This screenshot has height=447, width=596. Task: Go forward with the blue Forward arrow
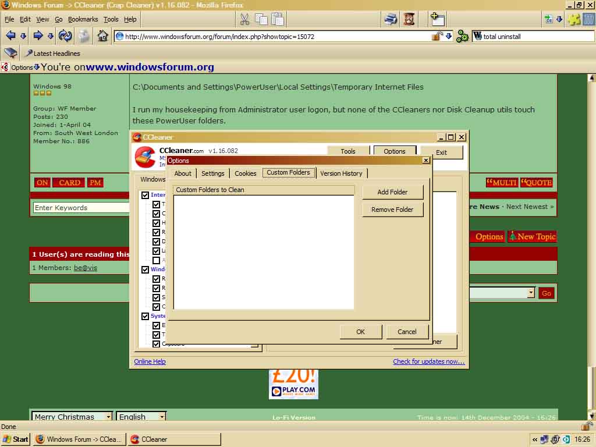coord(38,36)
